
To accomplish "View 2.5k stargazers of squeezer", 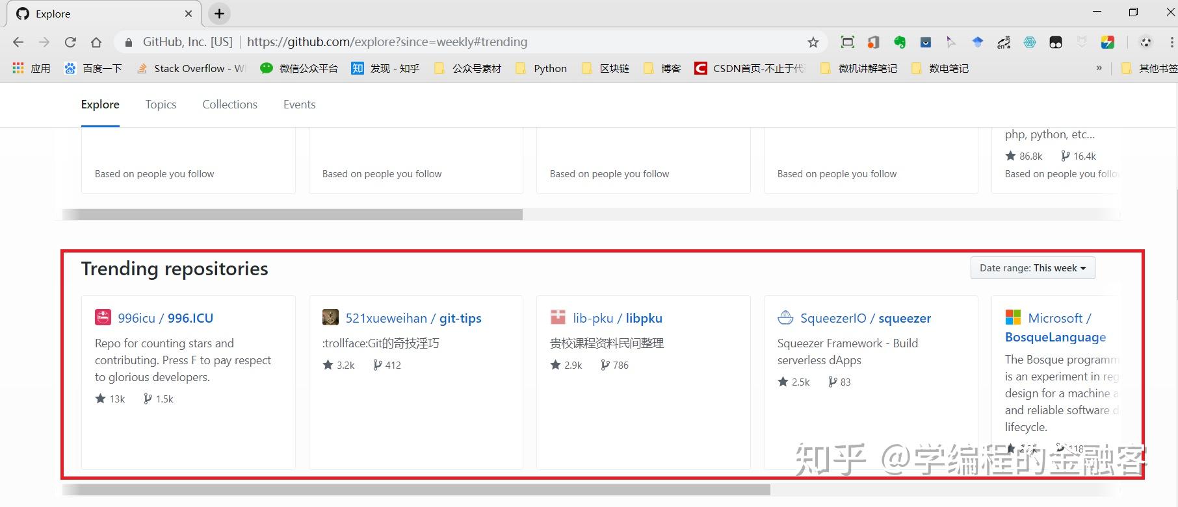I will point(794,382).
